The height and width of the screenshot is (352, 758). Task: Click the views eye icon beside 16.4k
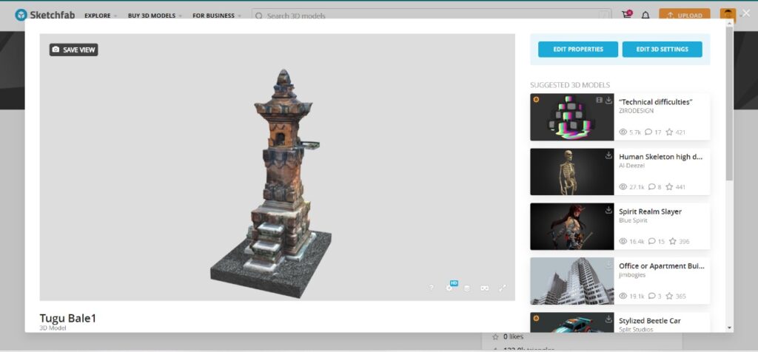pos(623,241)
